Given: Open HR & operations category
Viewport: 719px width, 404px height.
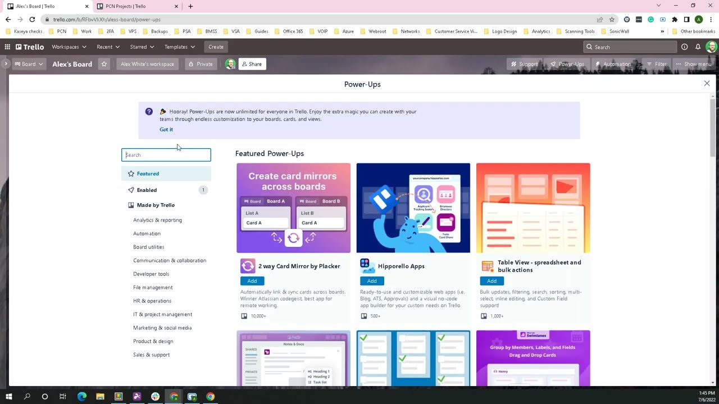Looking at the screenshot, I should (x=152, y=301).
